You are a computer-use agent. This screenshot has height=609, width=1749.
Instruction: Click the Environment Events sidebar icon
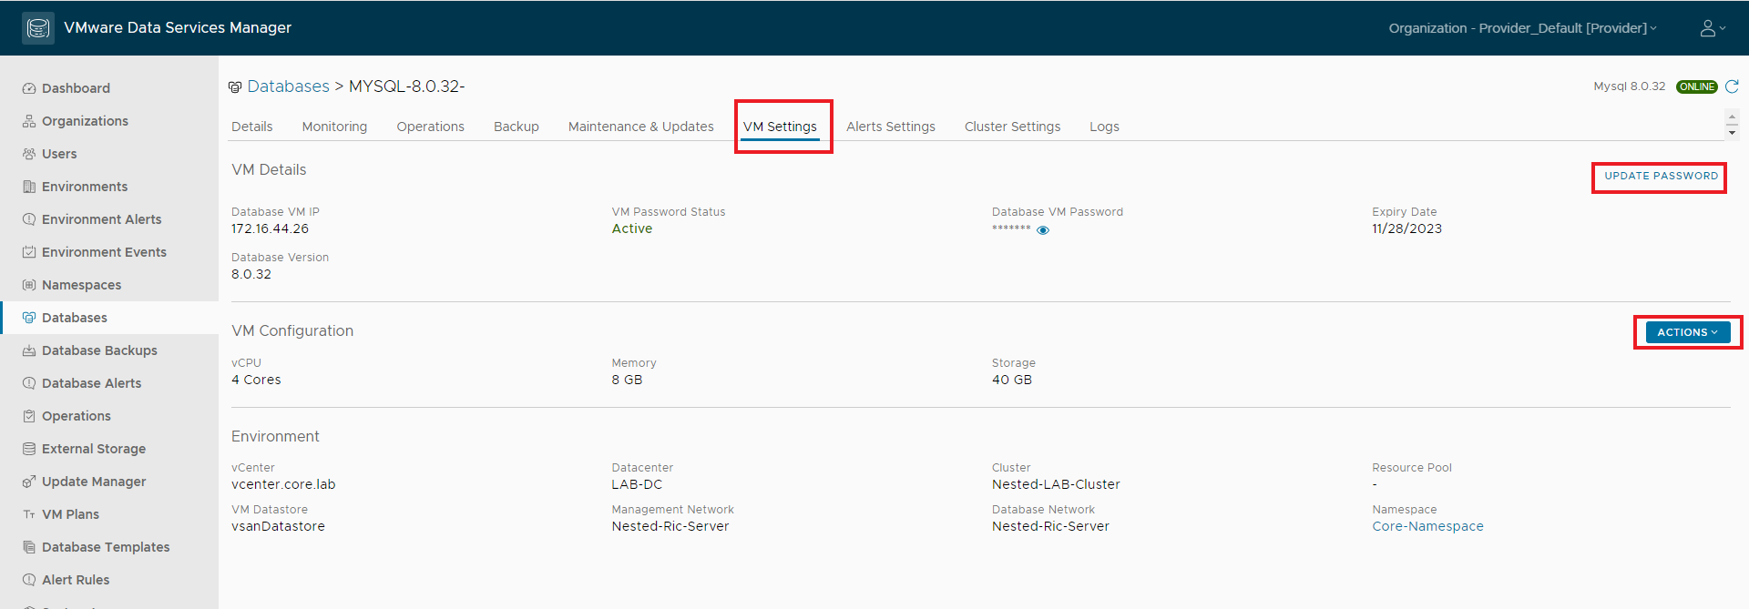29,252
